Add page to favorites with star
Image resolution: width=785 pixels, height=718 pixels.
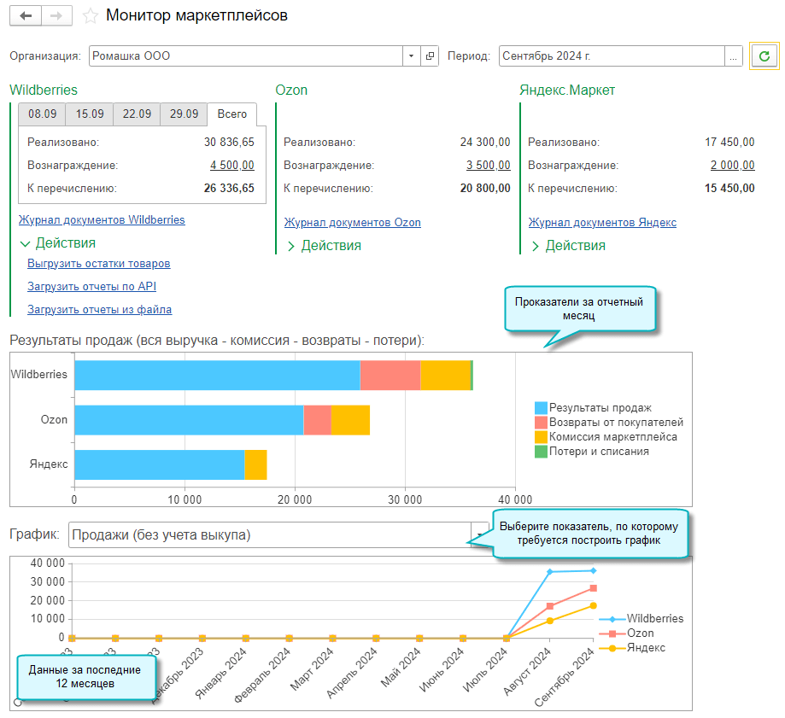click(91, 16)
